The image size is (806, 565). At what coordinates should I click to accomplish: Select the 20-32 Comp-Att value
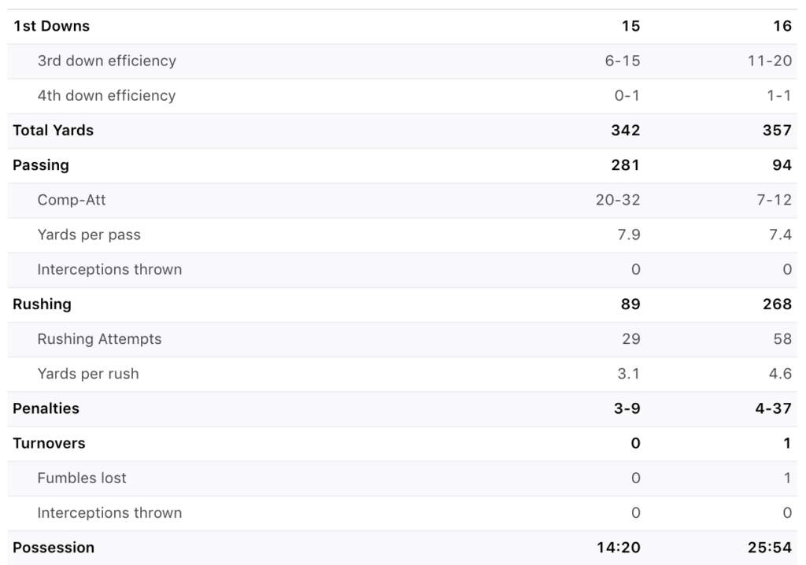(619, 200)
